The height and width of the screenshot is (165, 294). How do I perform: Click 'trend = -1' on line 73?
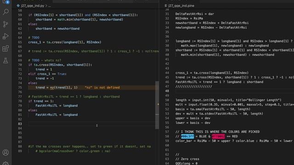(45, 78)
